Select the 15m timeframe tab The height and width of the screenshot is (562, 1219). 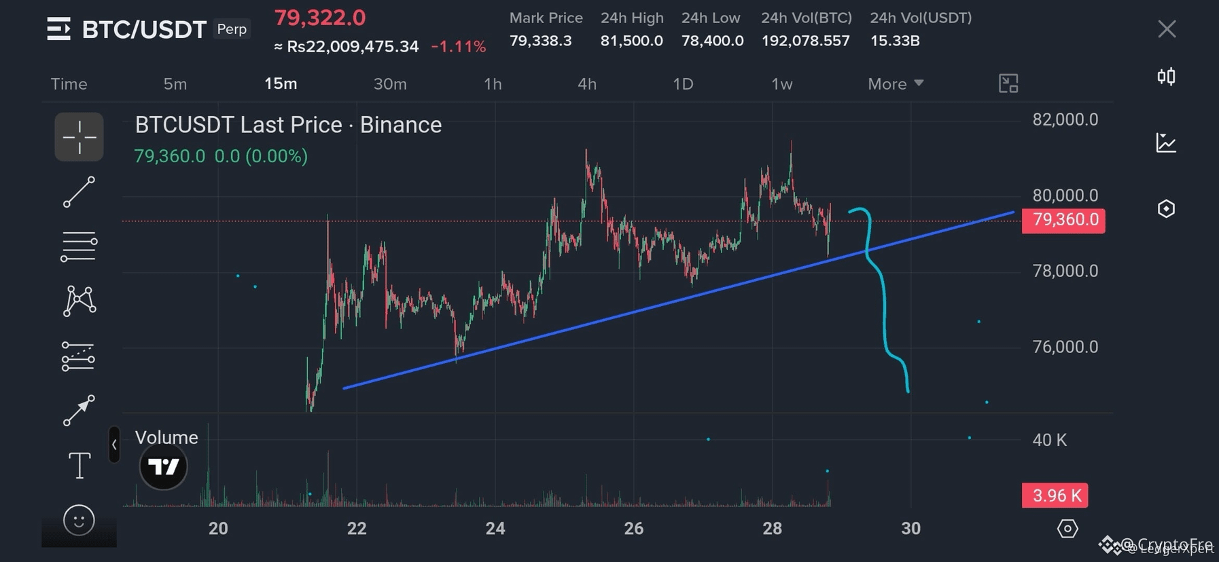[281, 83]
